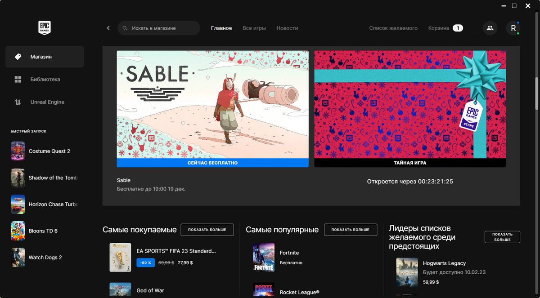Show more in Самые популярные
The image size is (540, 298).
pos(350,229)
